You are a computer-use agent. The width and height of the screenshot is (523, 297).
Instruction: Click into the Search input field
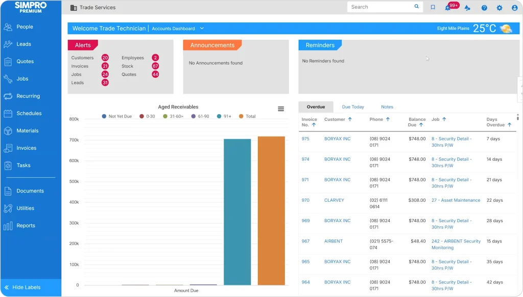coord(381,7)
